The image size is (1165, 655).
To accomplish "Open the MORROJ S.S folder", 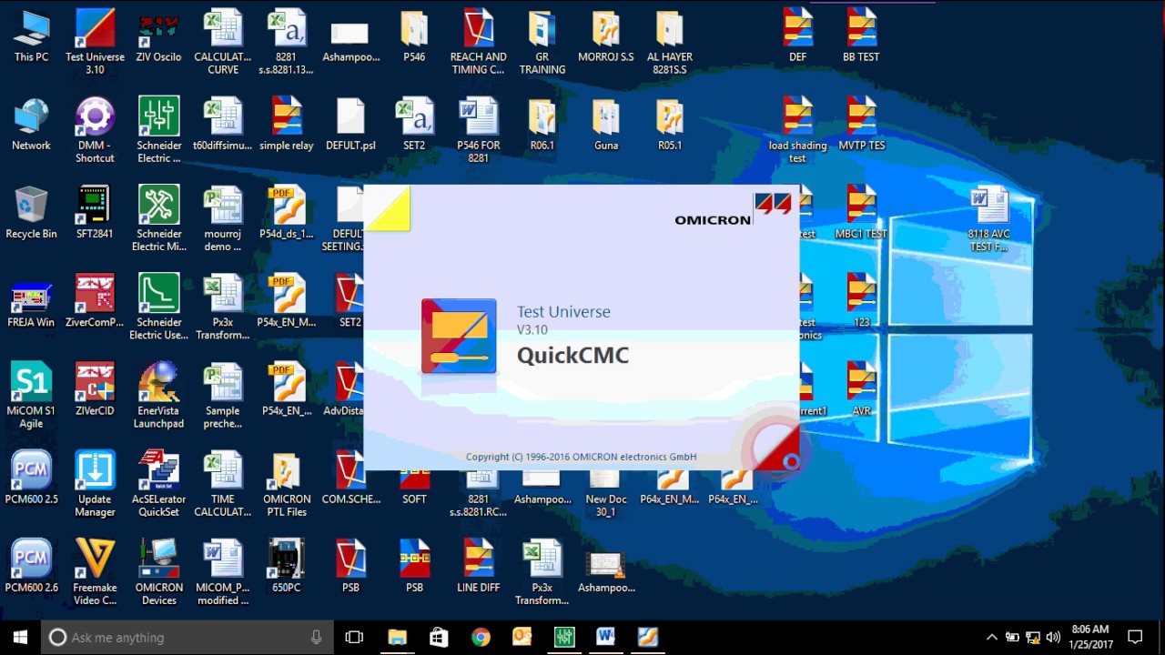I will point(605,36).
